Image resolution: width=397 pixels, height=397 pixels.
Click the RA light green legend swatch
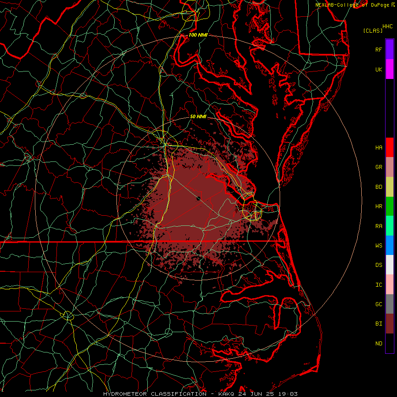390,226
